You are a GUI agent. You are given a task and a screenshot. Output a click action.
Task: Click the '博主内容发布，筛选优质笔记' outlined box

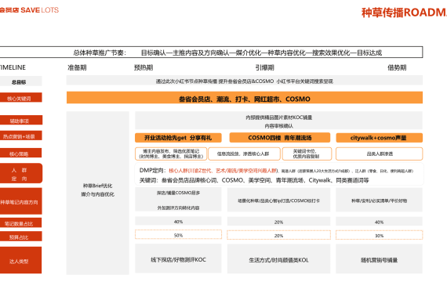coord(171,154)
